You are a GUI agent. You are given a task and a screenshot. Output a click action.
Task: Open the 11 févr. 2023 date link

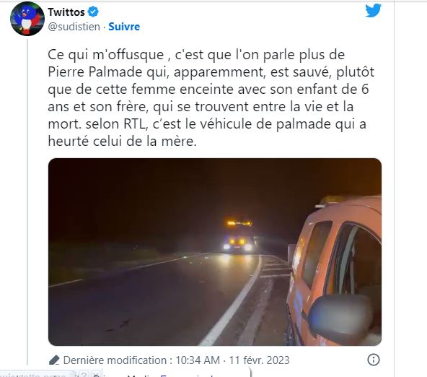tap(259, 360)
